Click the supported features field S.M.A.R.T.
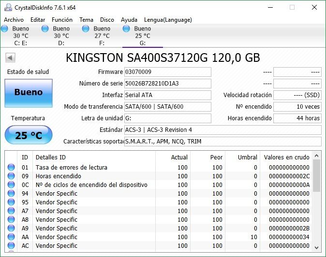The image size is (326, 257). tap(223, 142)
